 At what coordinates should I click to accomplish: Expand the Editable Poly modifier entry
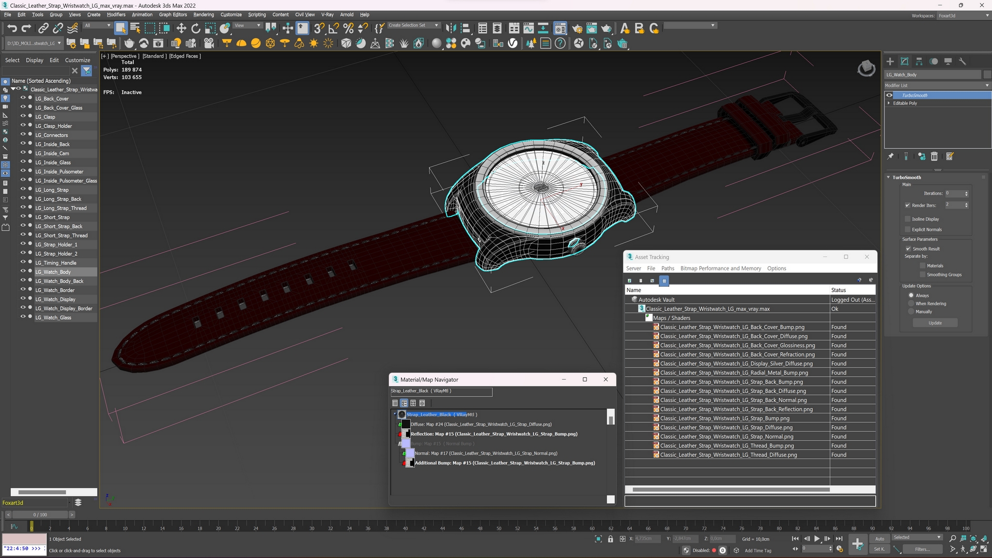(889, 103)
